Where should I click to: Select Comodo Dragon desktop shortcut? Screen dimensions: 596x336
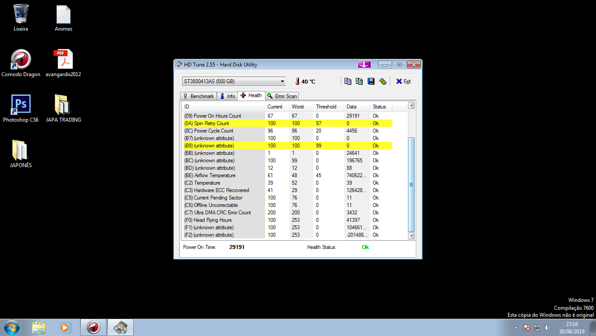[x=21, y=63]
